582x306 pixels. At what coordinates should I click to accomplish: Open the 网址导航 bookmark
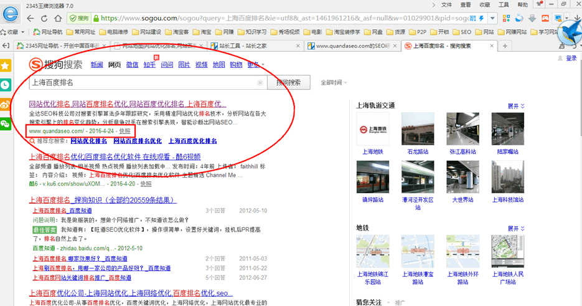(48, 32)
